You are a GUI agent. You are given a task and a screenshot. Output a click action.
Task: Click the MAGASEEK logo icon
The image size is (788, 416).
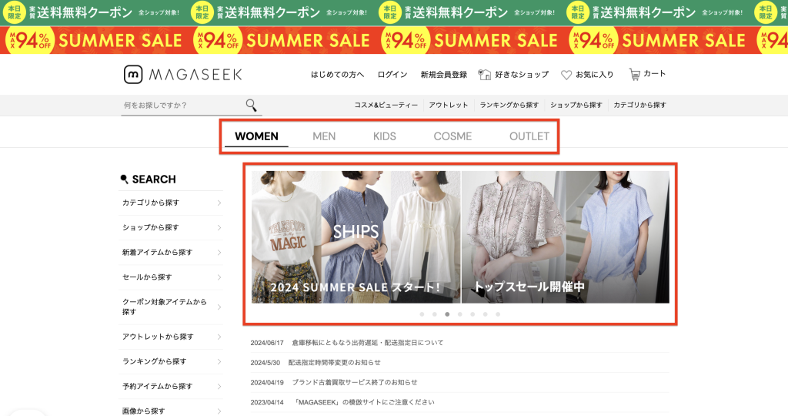pos(133,75)
